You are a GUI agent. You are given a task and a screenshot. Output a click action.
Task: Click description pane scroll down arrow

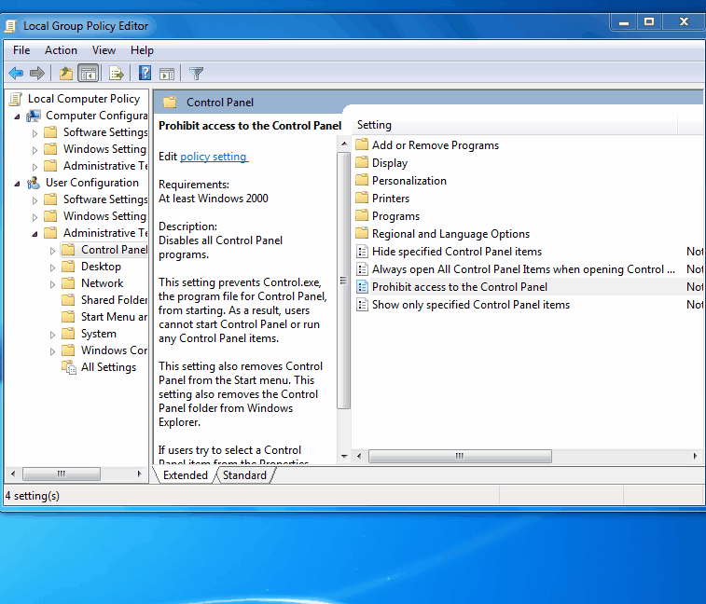pos(344,456)
